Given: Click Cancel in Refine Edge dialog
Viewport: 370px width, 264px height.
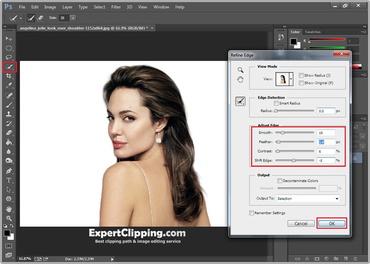Looking at the screenshot, I should tap(301, 223).
